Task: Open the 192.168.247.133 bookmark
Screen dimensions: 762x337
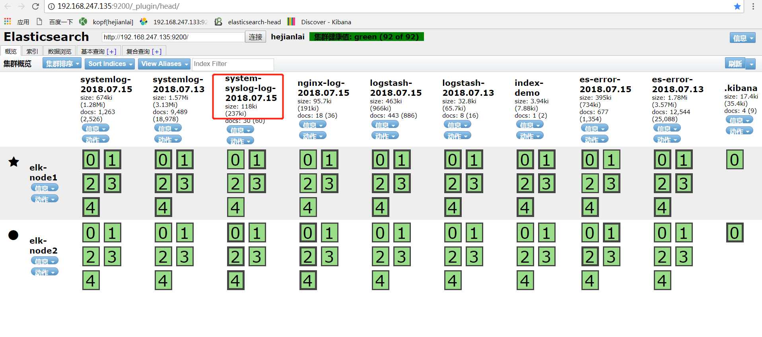Action: (174, 22)
